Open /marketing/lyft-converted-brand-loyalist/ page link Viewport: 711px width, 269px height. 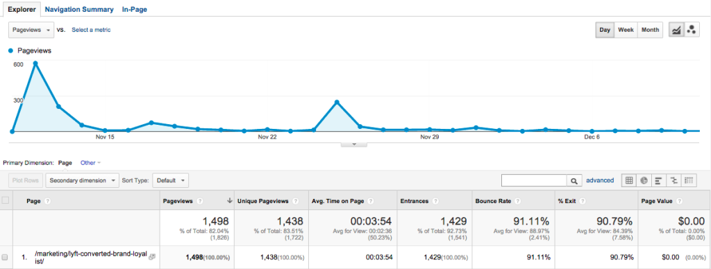click(91, 257)
